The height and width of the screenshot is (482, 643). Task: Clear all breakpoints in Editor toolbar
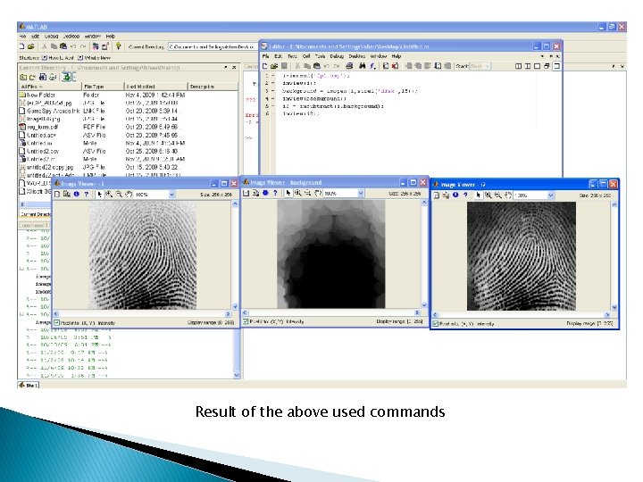395,66
